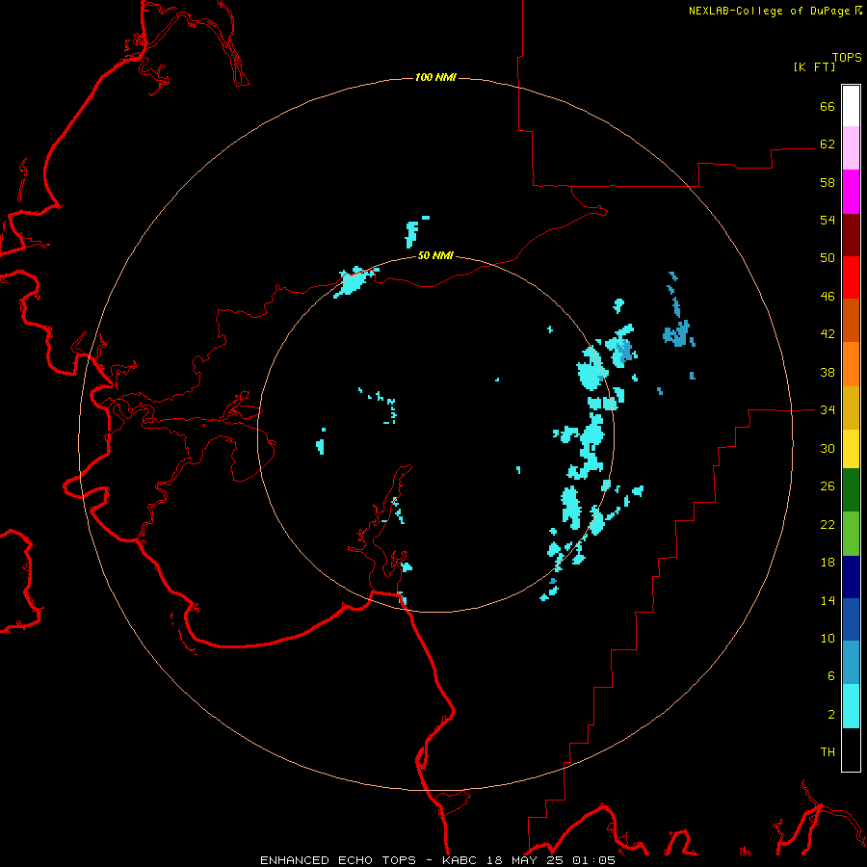Click the 2 value on the legend
The width and height of the screenshot is (867, 867).
[831, 714]
